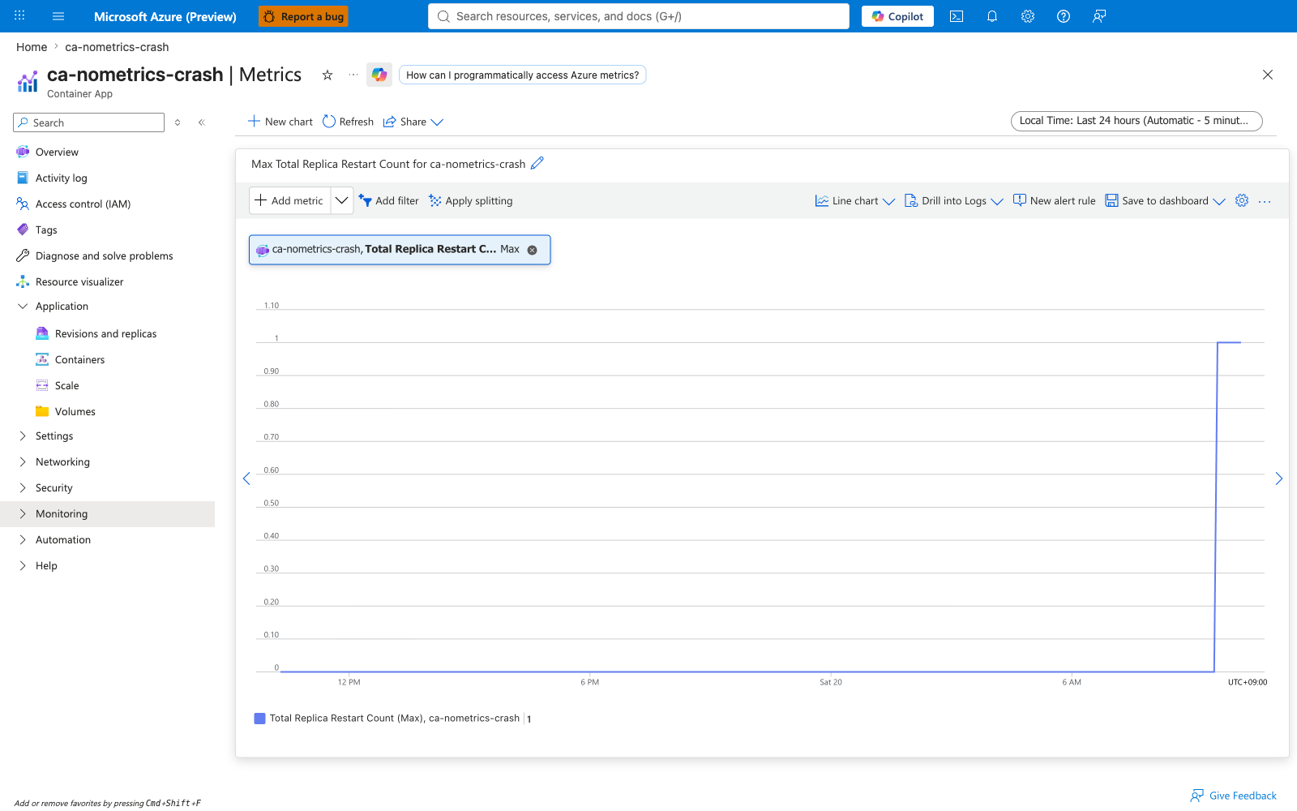The height and width of the screenshot is (811, 1297).
Task: Edit the chart title with pencil icon
Action: point(537,163)
